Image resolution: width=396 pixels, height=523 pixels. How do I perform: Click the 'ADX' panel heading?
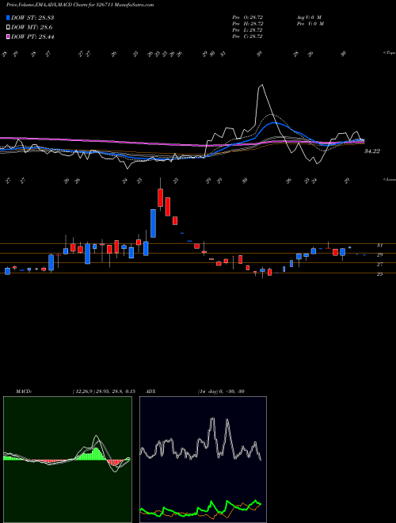(x=150, y=391)
